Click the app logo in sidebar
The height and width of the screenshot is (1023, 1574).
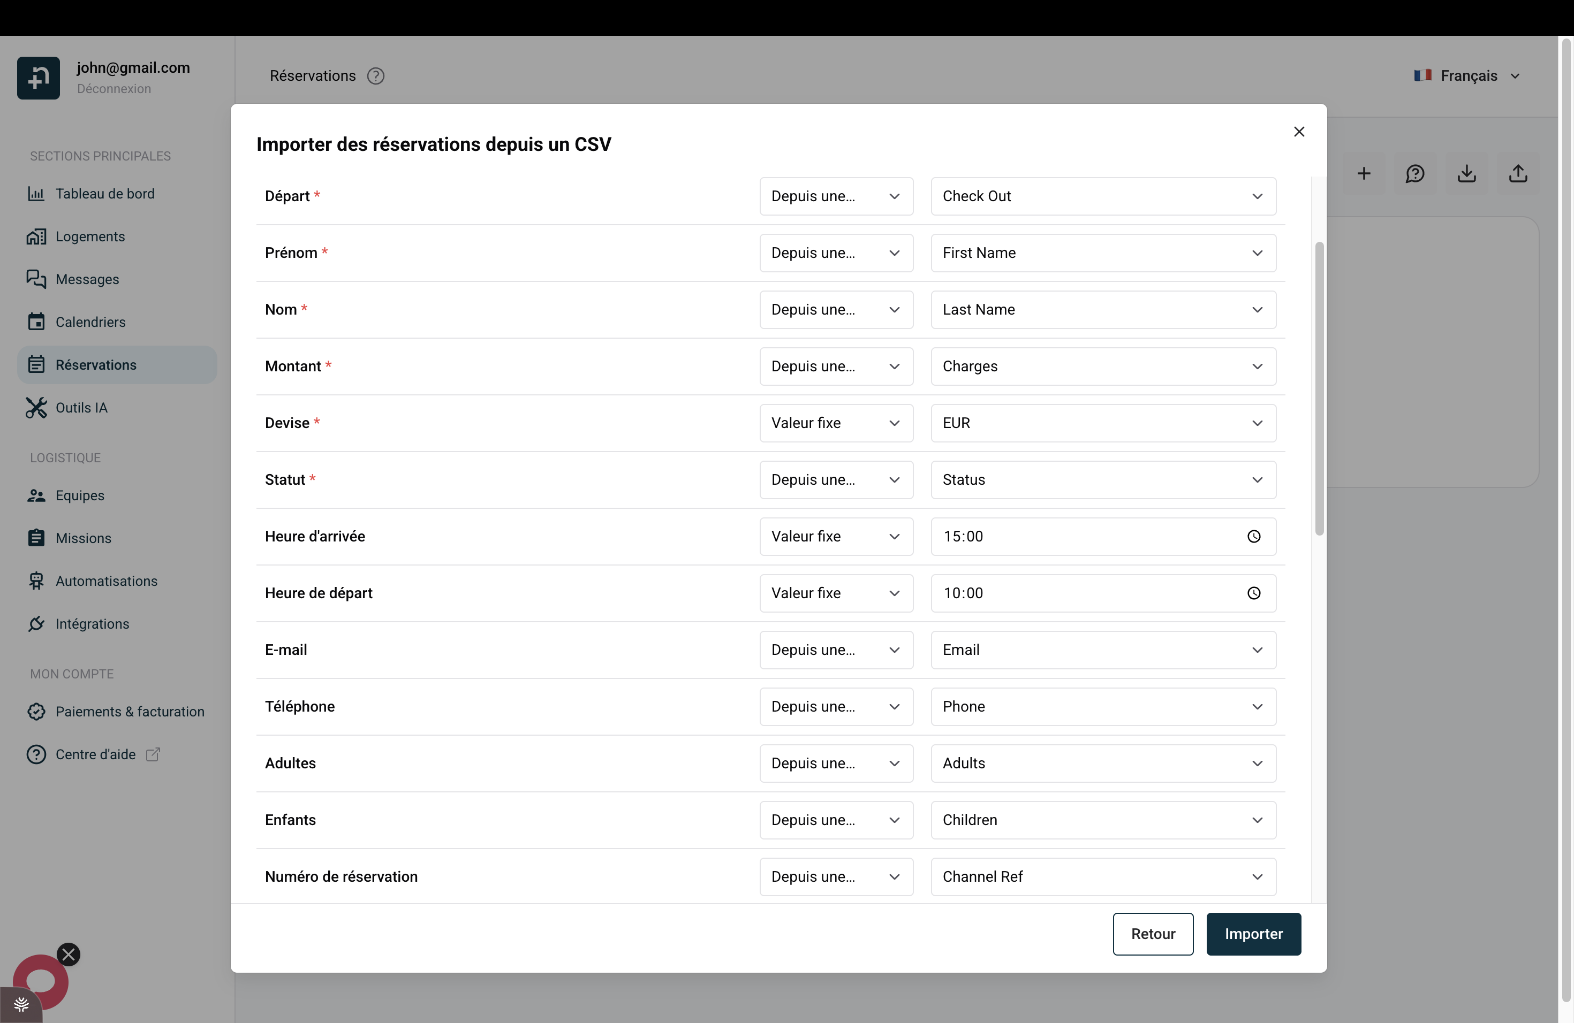coord(39,78)
